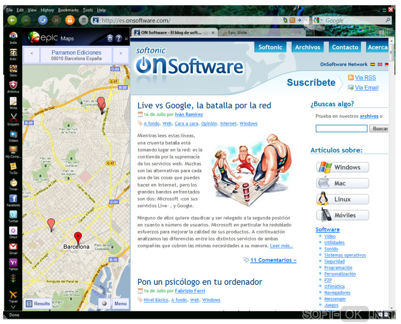This screenshot has width=401, height=324.
Task: Close the ON Software tab
Action: click(213, 33)
